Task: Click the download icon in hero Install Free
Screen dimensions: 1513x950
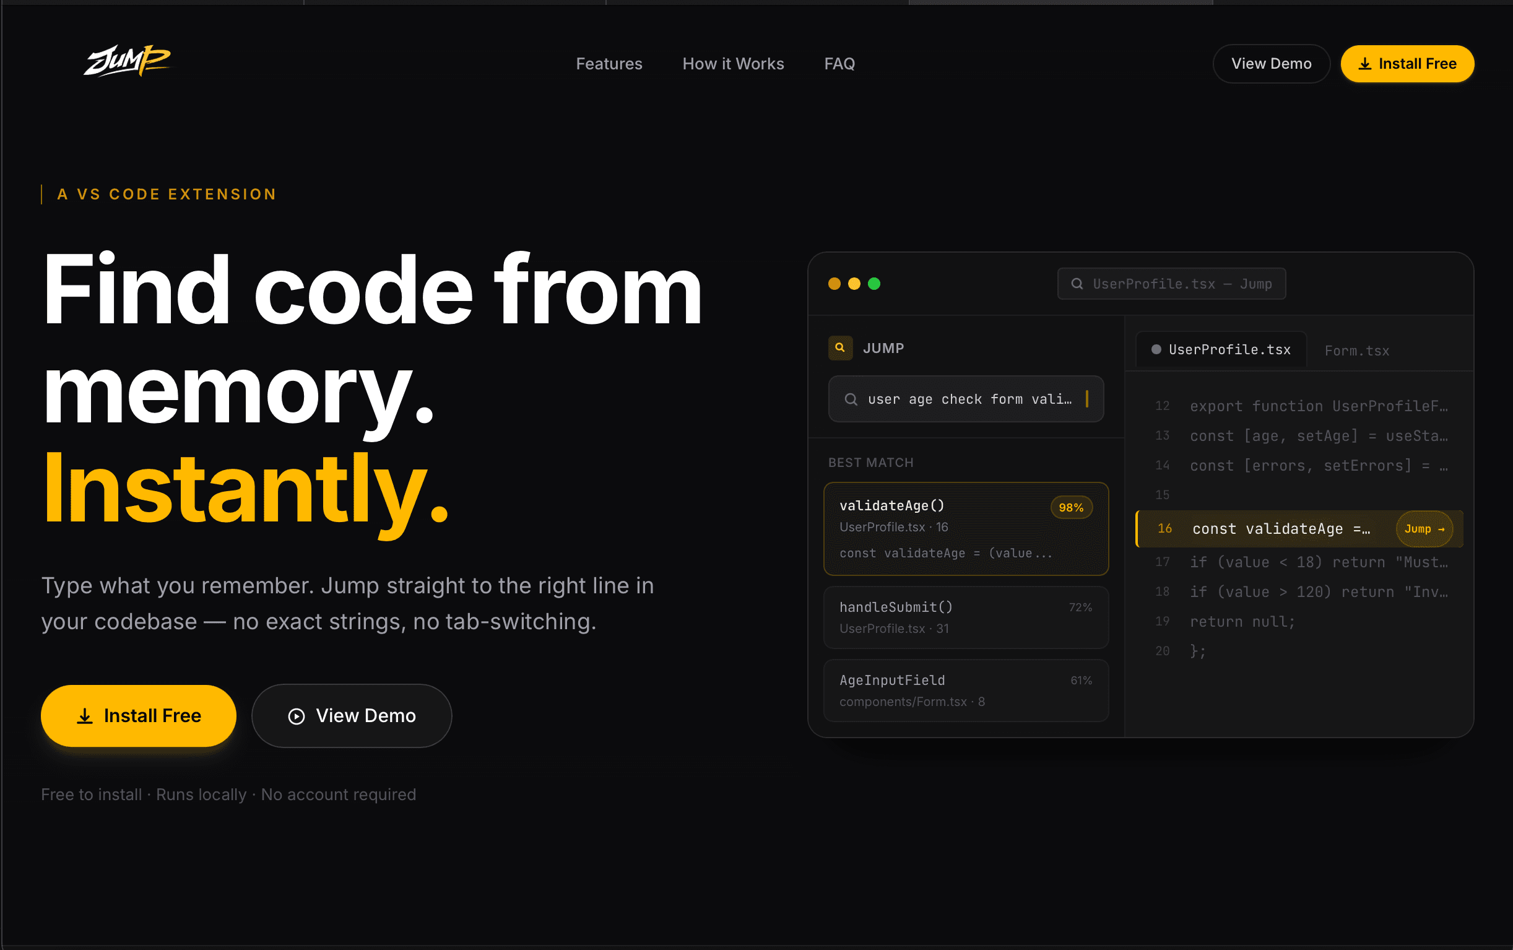Action: [x=85, y=716]
